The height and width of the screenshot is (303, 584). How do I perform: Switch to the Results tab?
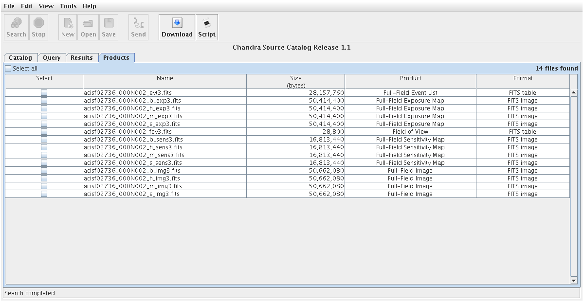click(x=81, y=57)
